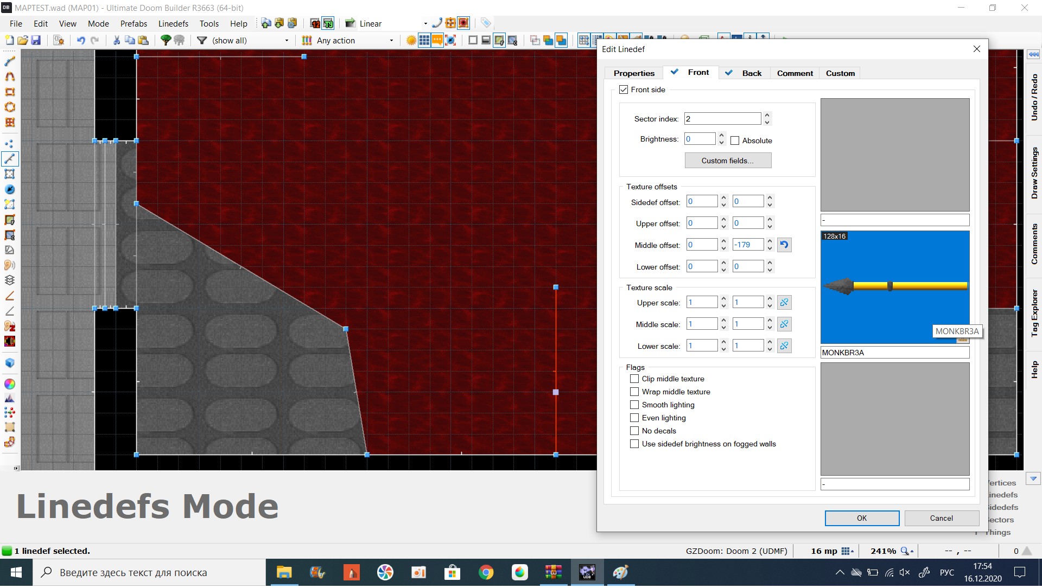
Task: Uncheck the Front side checkbox
Action: click(x=624, y=90)
